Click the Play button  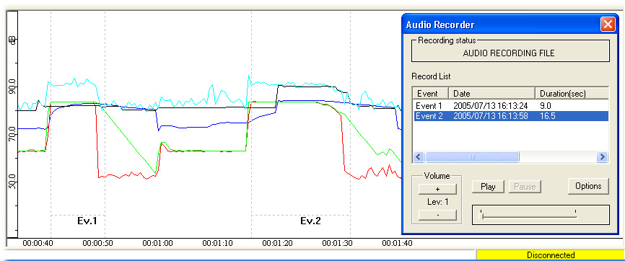(489, 187)
